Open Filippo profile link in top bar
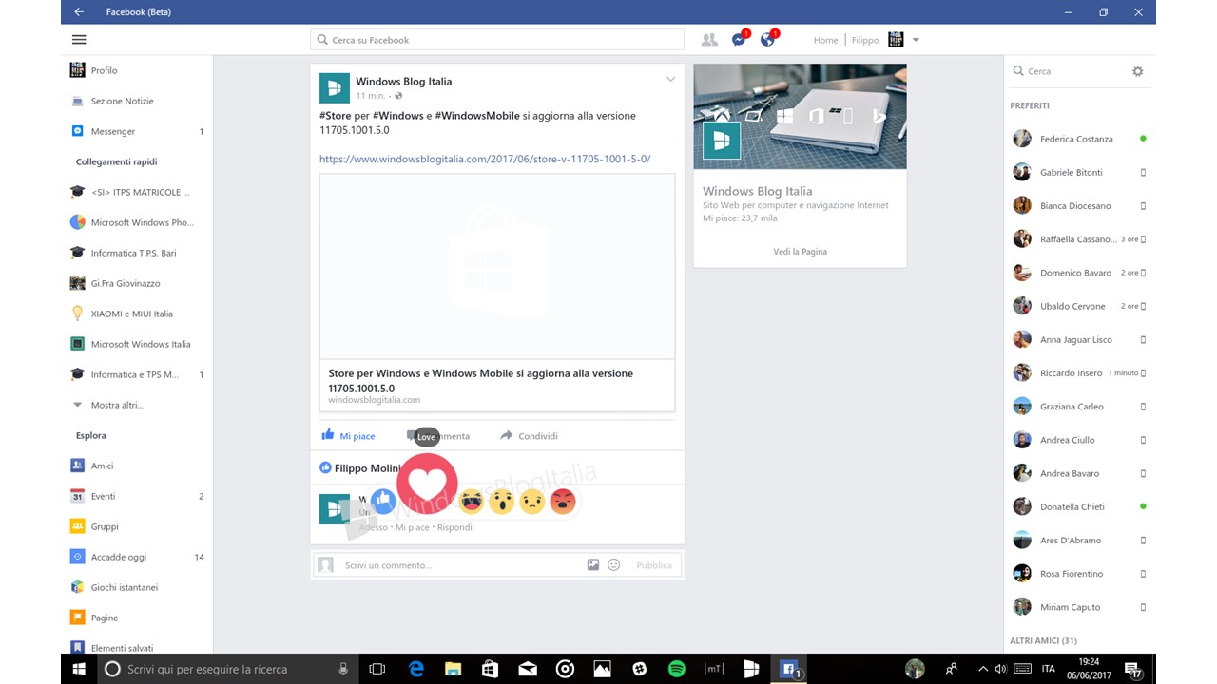Screen dimensions: 1217x684 pos(865,40)
